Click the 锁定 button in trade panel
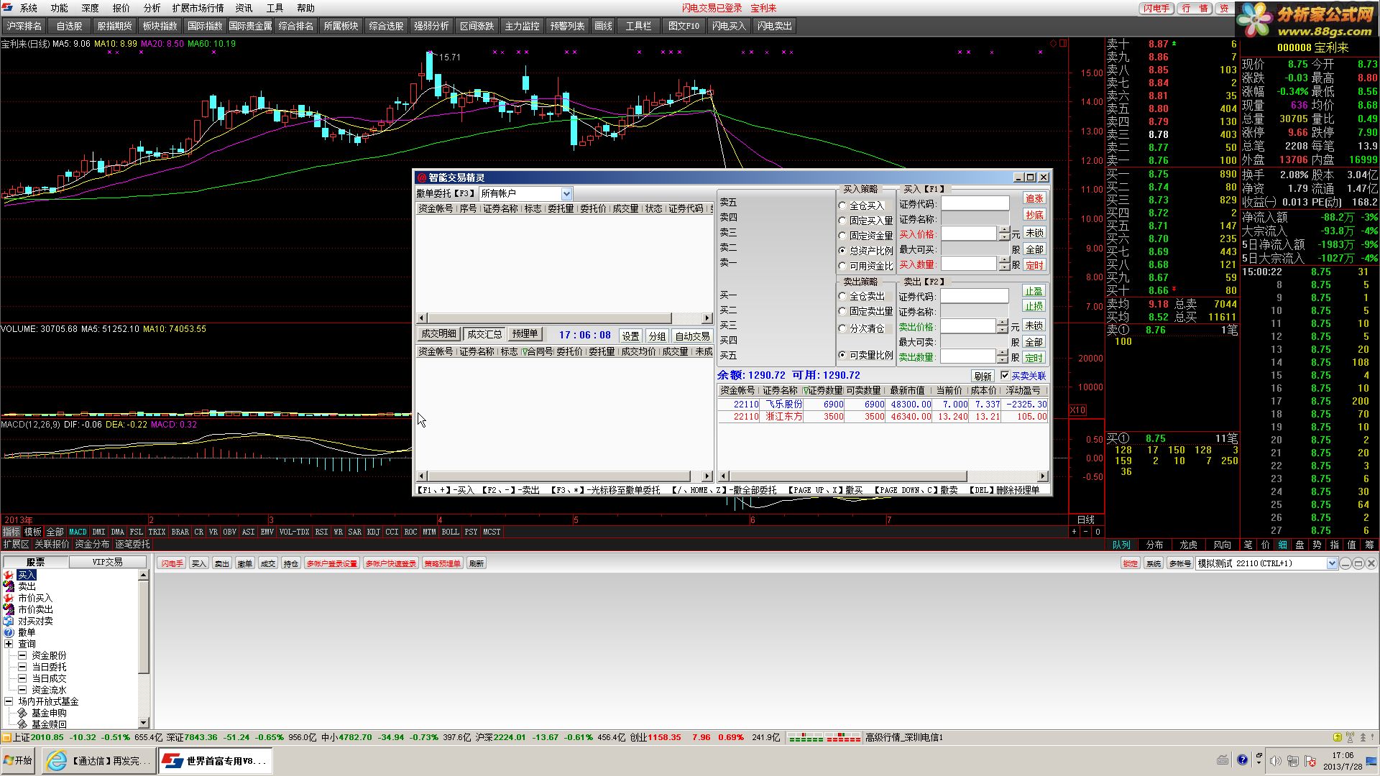Image resolution: width=1380 pixels, height=776 pixels. click(1130, 563)
